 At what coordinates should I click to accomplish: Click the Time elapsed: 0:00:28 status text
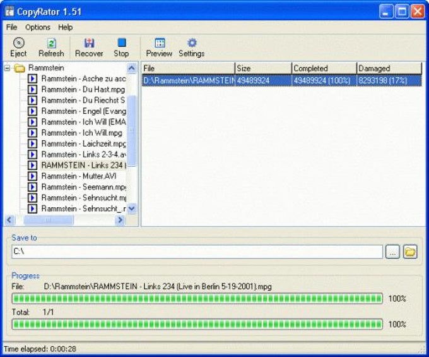(40, 349)
